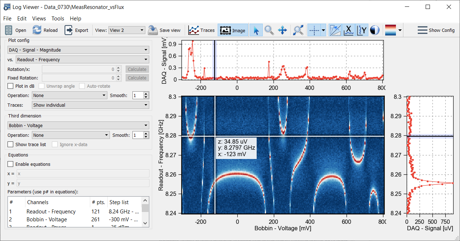Click the contrast half-circle icon

374,30
